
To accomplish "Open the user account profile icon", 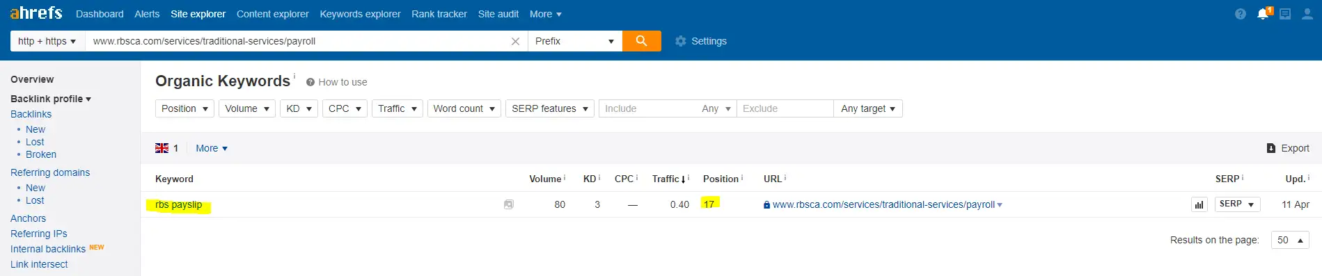I will pos(1307,14).
